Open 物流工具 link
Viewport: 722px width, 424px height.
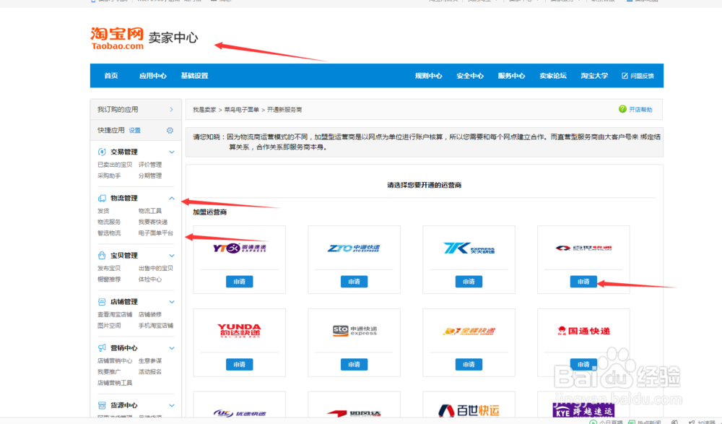pyautogui.click(x=150, y=211)
